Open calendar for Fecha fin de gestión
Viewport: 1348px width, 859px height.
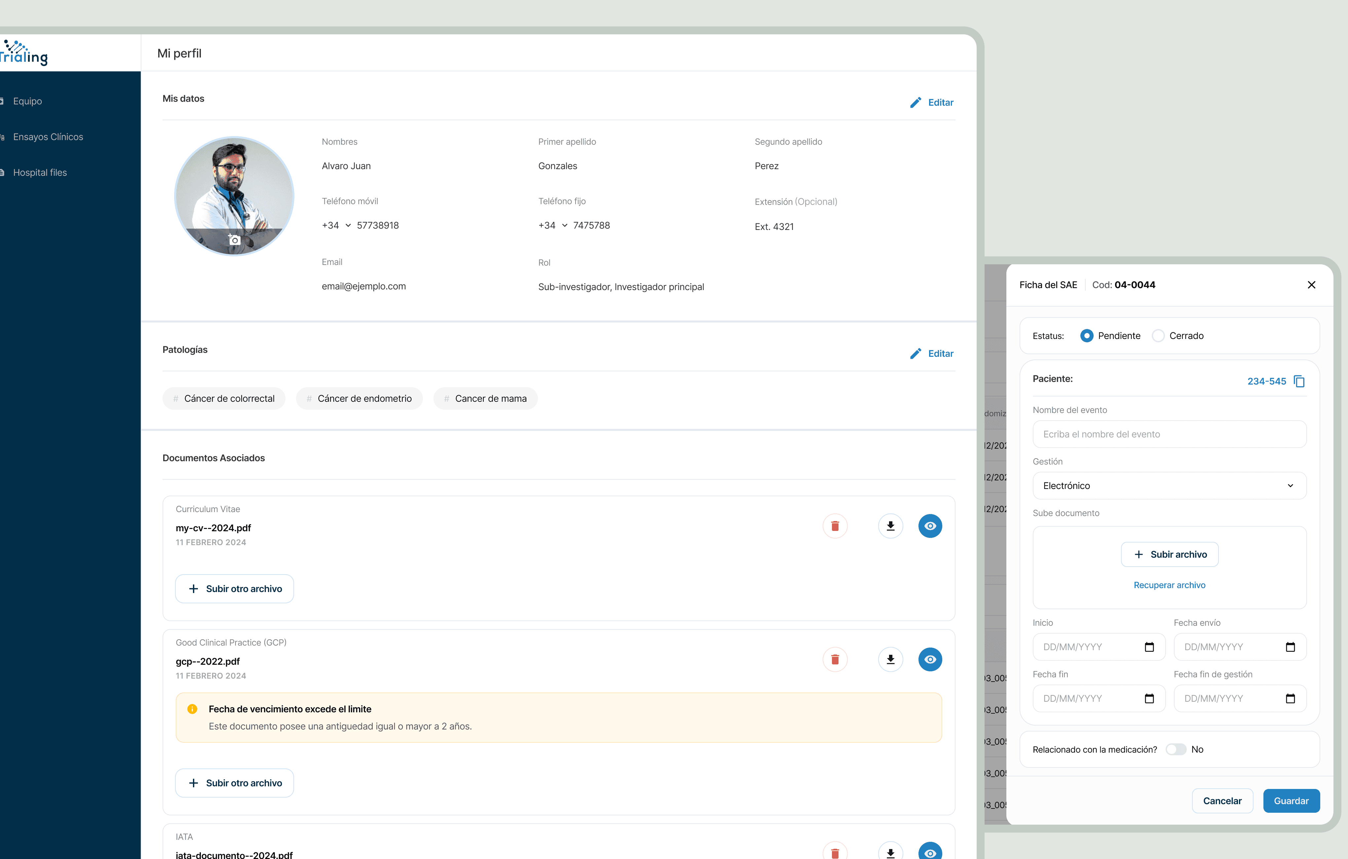(x=1290, y=698)
